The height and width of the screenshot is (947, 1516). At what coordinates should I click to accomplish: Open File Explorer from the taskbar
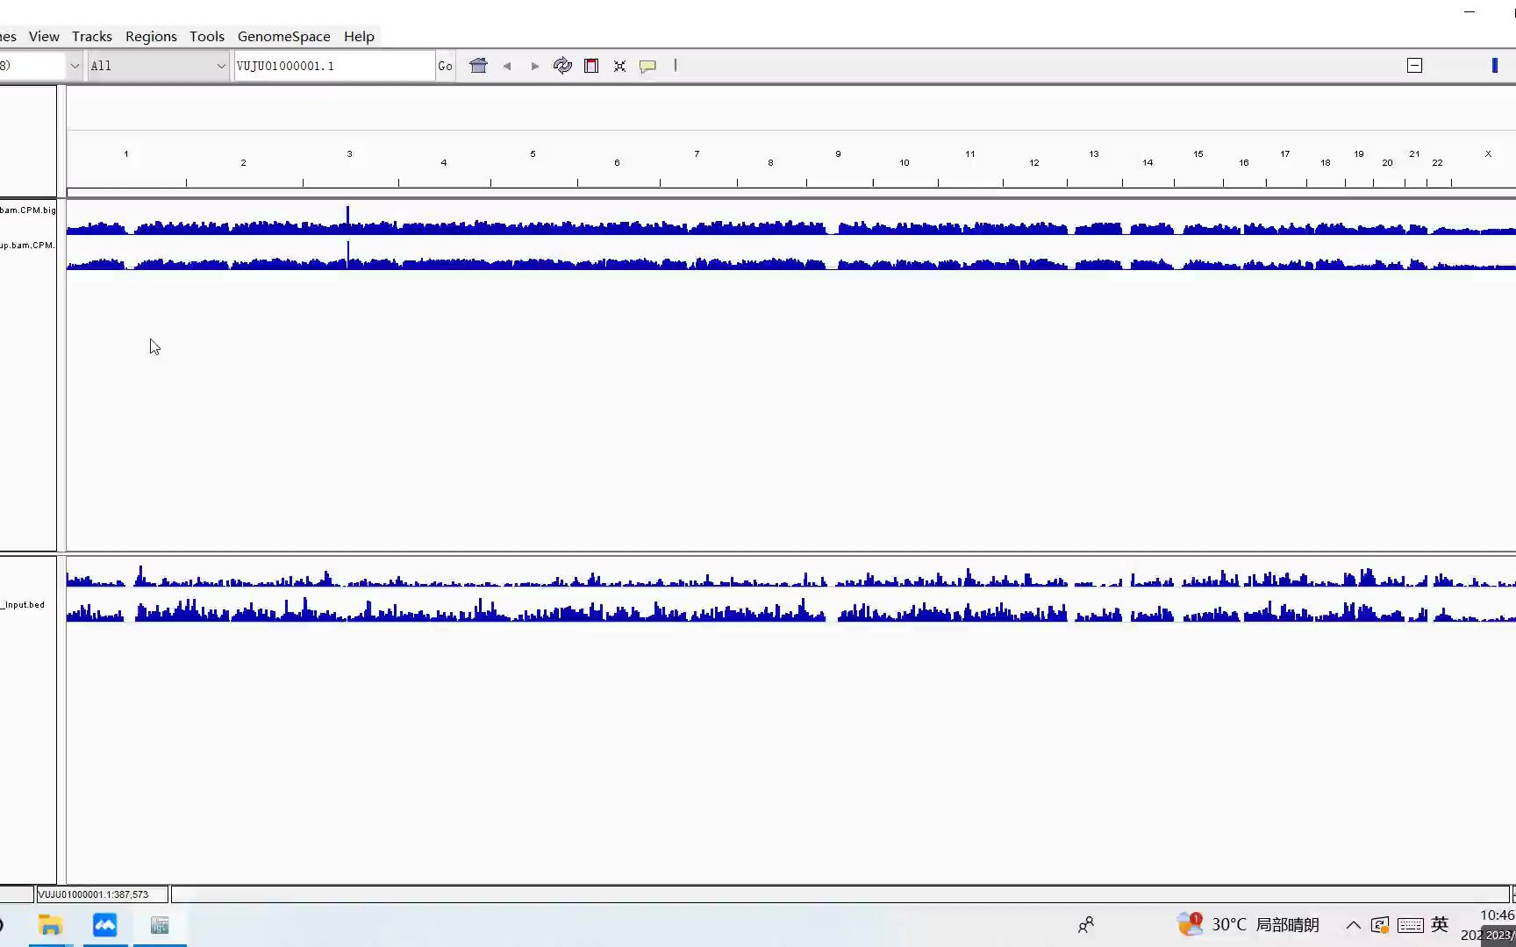pos(50,925)
